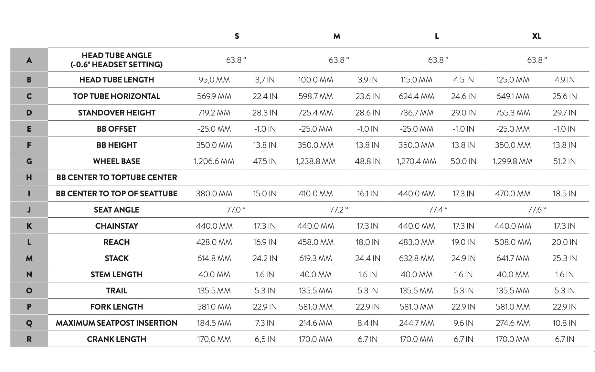Select the 508.0 MM reach value
Screen dimensions: 595x372
(513, 242)
